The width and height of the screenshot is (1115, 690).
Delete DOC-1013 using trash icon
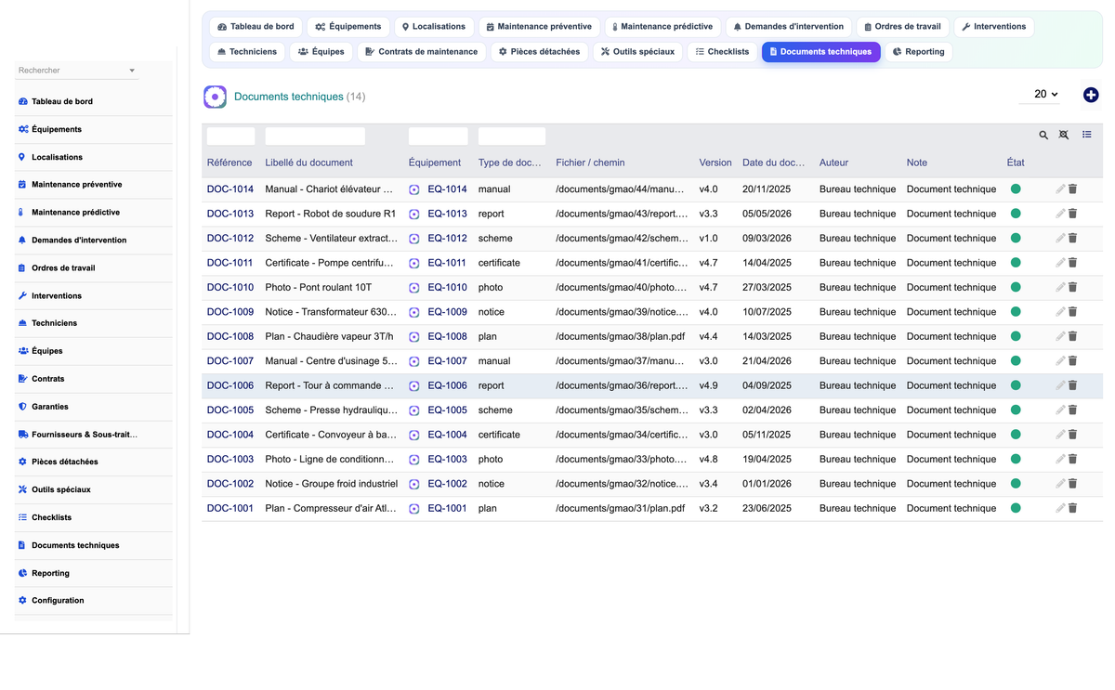(1072, 214)
